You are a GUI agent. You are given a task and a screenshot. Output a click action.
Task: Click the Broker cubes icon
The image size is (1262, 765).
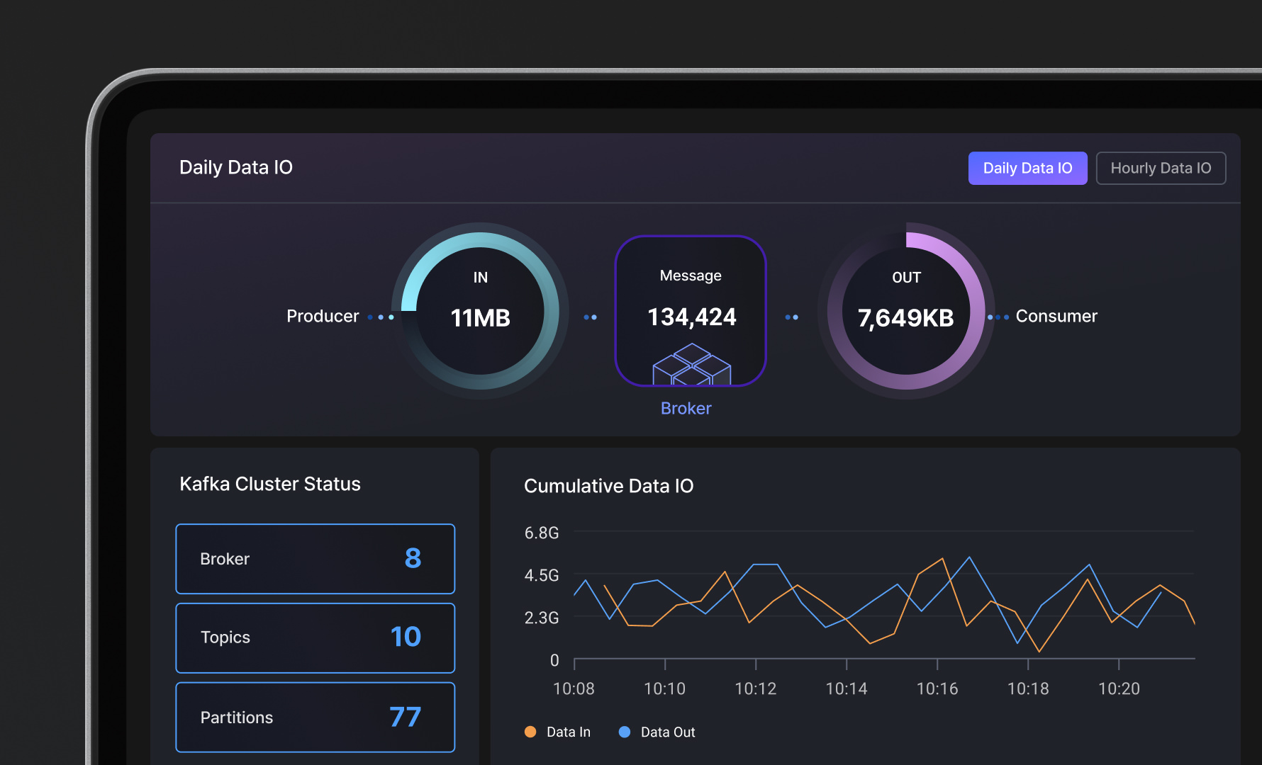point(691,364)
